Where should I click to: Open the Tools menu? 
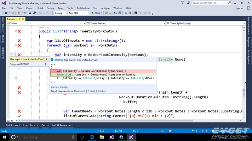click(70, 8)
